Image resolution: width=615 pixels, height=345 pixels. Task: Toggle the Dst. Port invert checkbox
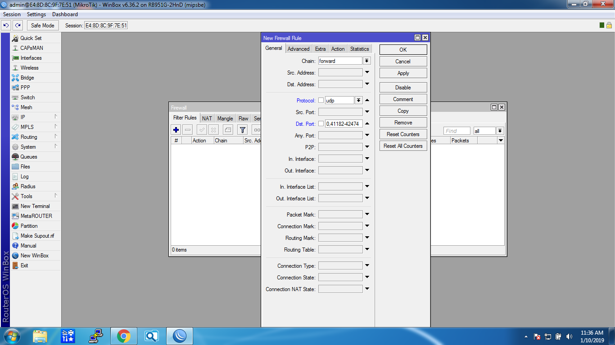point(321,124)
